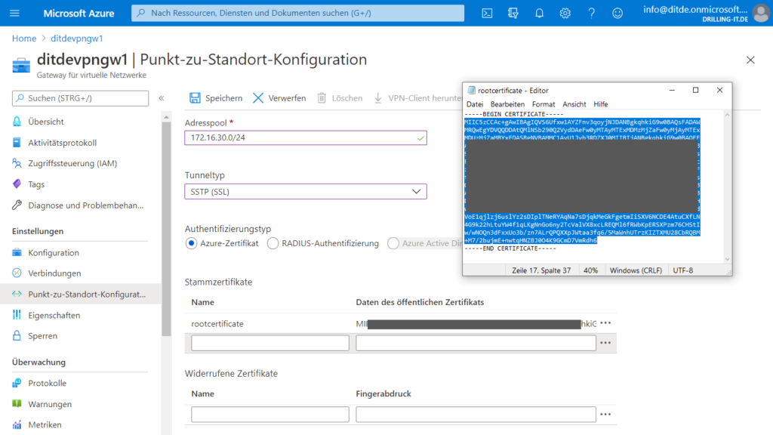The image size is (773, 435).
Task: Click the Speichern save icon
Action: [196, 98]
